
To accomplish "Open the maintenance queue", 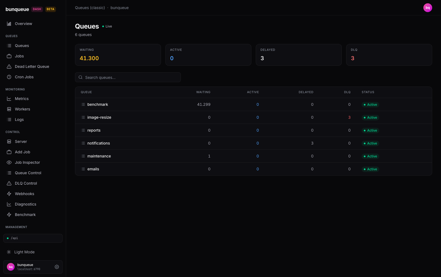I will pos(99,156).
